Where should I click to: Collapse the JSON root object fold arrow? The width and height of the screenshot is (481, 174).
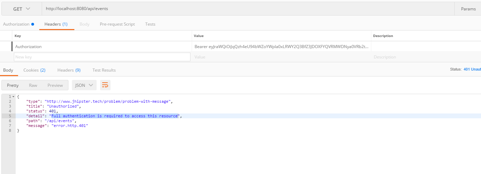(13, 97)
